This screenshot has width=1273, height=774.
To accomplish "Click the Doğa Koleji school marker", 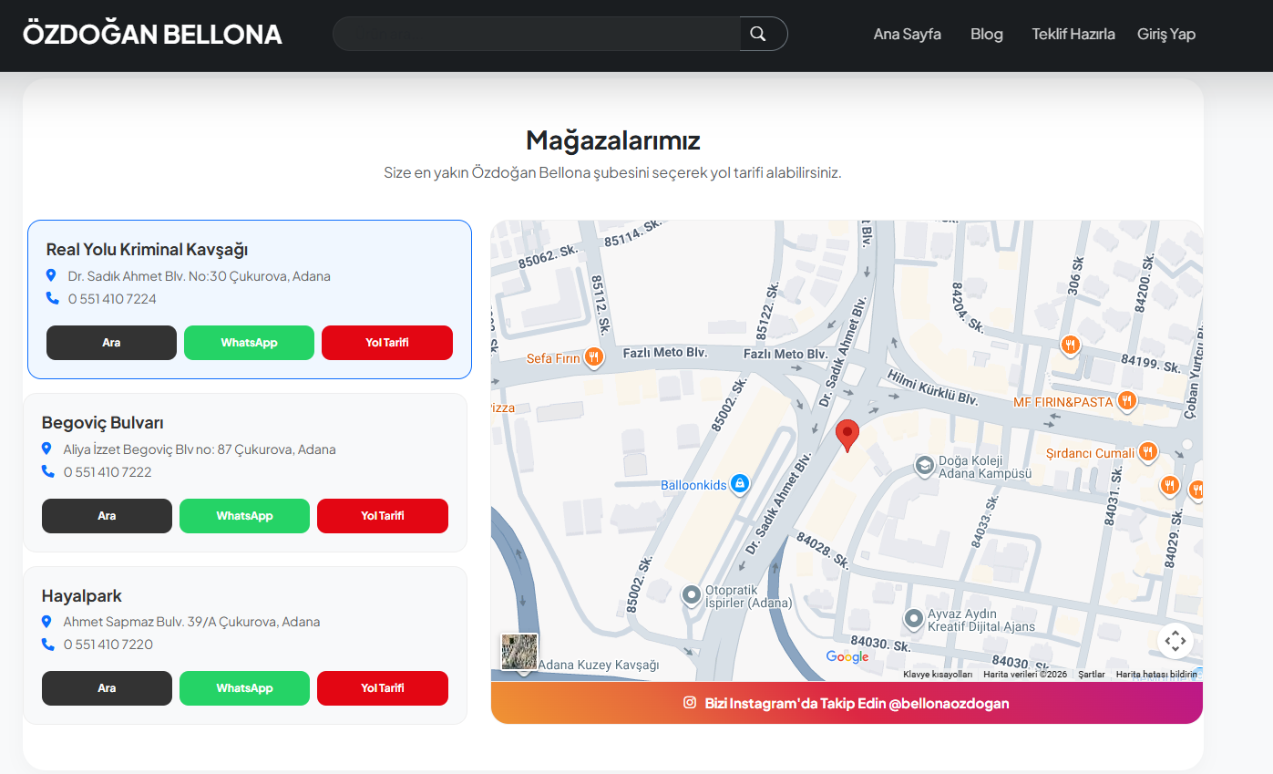I will pyautogui.click(x=924, y=466).
